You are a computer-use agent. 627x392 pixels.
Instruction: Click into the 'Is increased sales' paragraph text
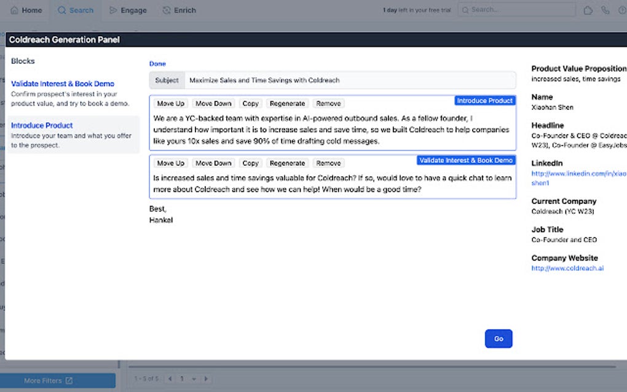click(x=333, y=184)
